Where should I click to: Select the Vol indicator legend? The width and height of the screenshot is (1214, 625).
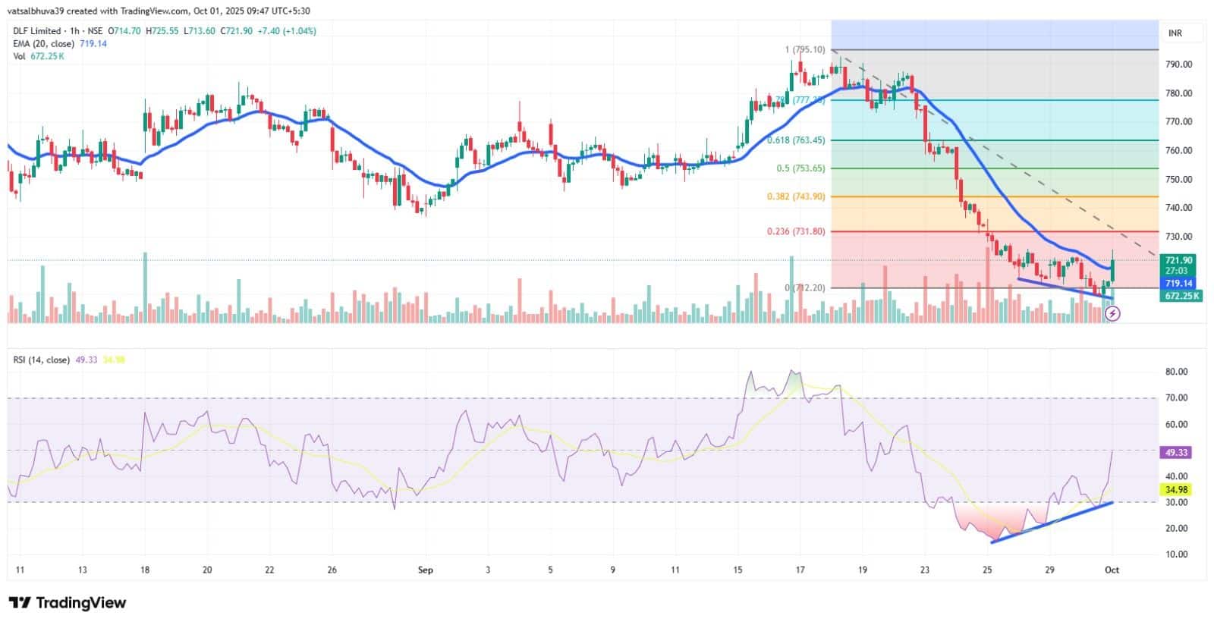pyautogui.click(x=20, y=56)
